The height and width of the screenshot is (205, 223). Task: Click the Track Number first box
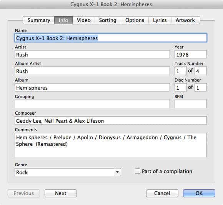[x=180, y=71]
